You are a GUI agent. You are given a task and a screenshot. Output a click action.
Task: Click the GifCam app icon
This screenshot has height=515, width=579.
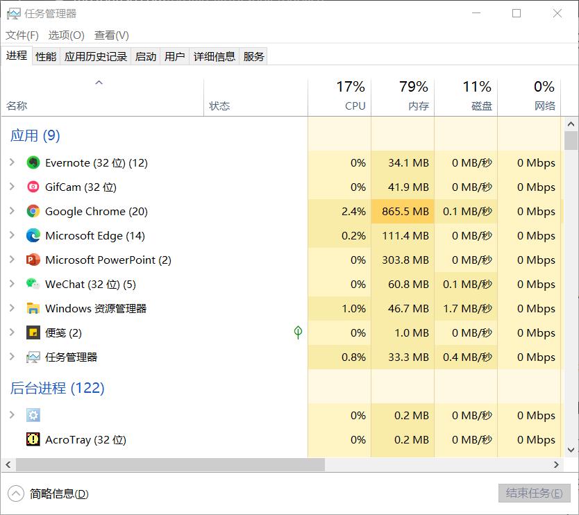pyautogui.click(x=33, y=187)
